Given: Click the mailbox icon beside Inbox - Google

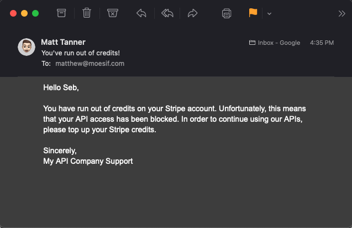Looking at the screenshot, I should click(x=252, y=43).
